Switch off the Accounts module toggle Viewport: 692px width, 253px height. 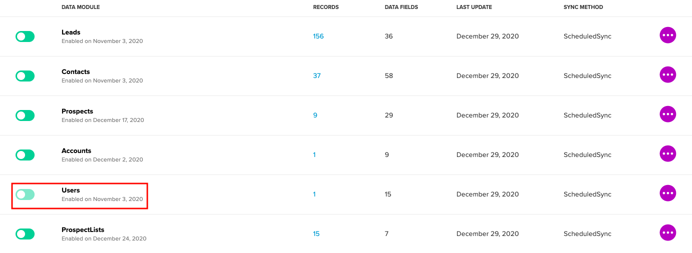[25, 155]
